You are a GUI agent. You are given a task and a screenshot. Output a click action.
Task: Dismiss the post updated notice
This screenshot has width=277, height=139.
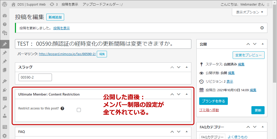pyautogui.click(x=262, y=28)
